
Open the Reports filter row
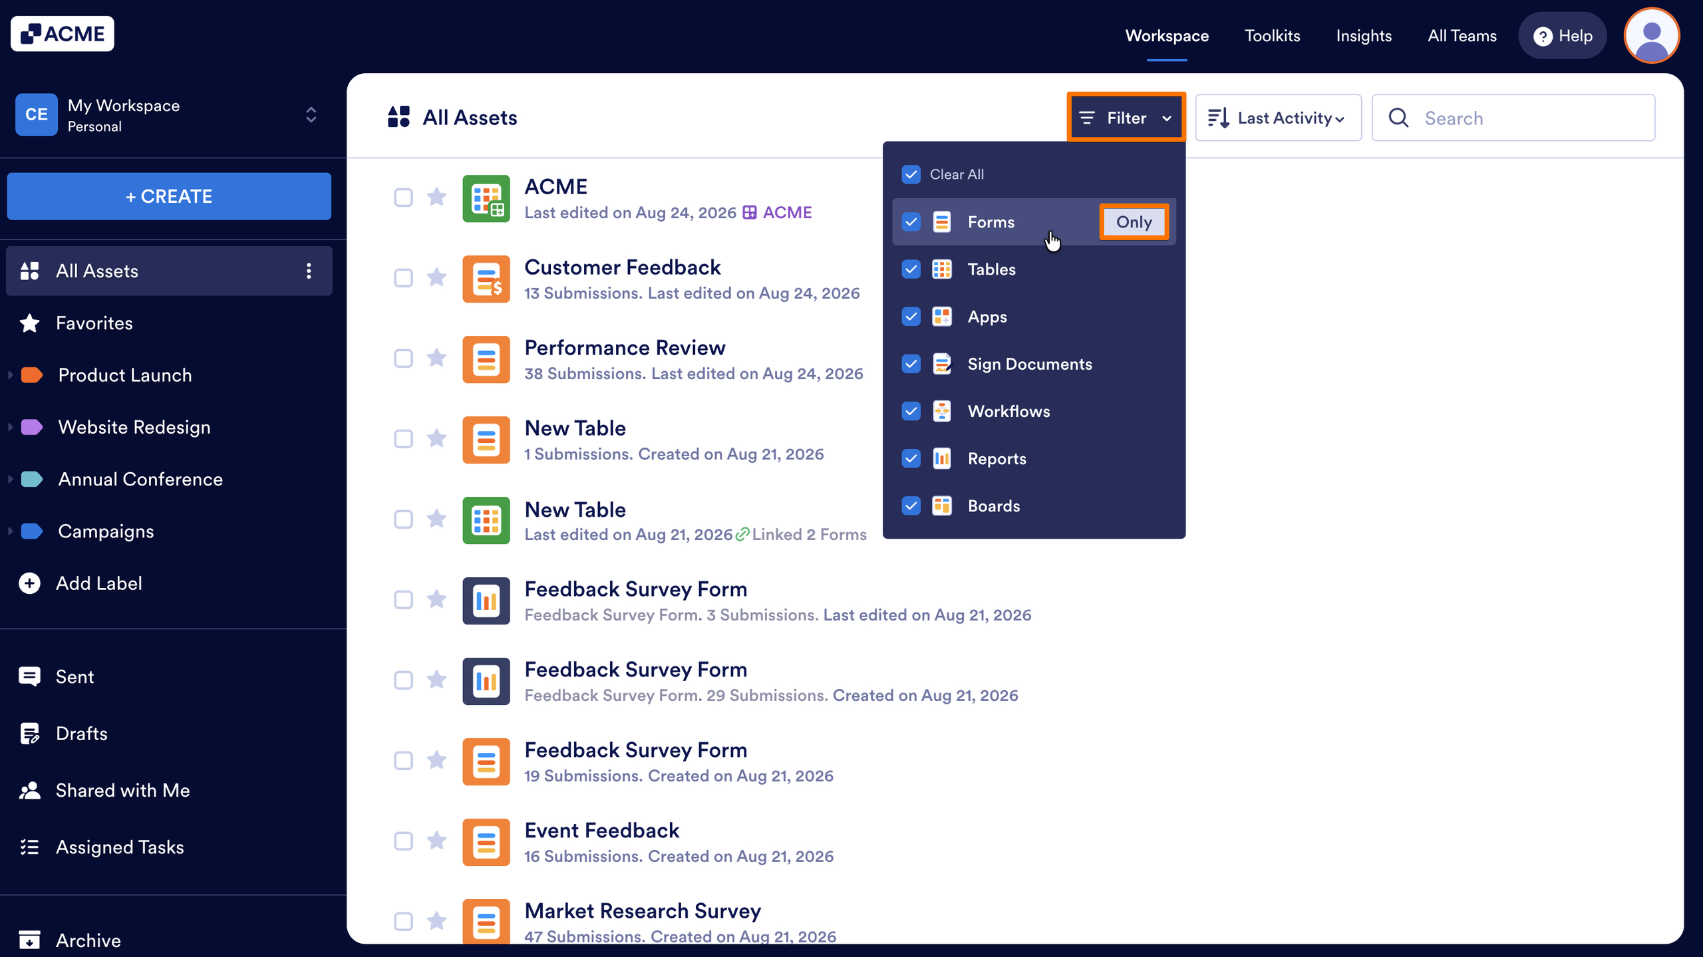click(x=1034, y=458)
